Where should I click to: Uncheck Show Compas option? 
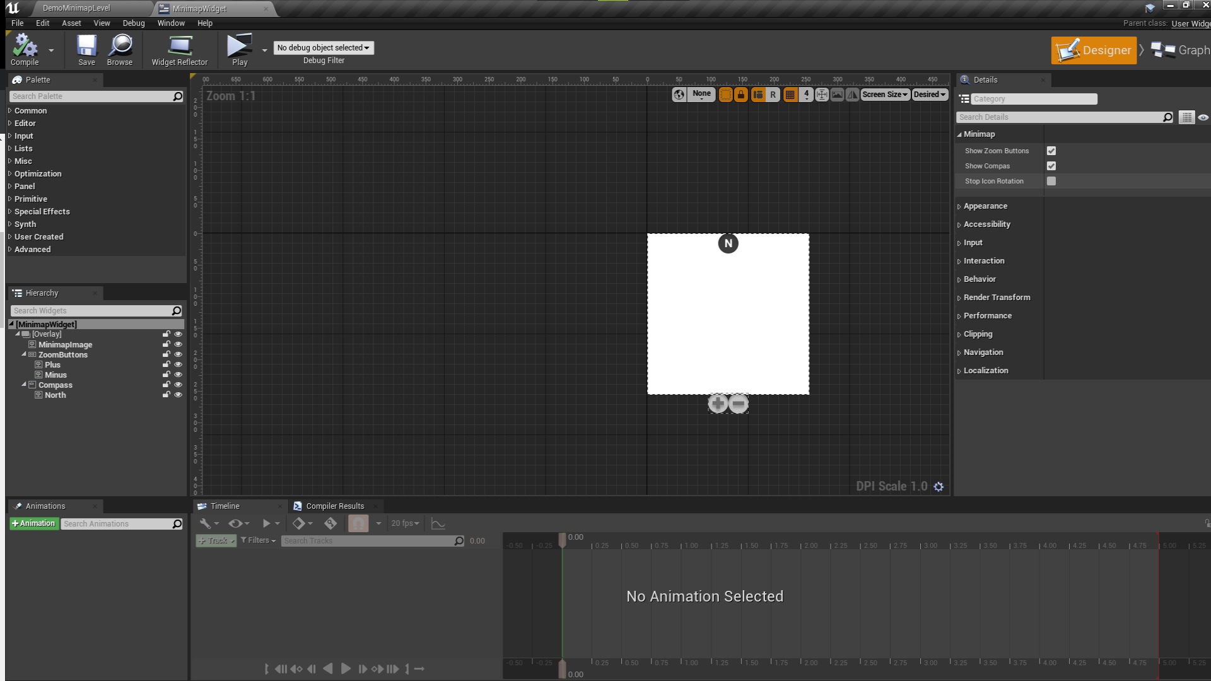pos(1051,166)
